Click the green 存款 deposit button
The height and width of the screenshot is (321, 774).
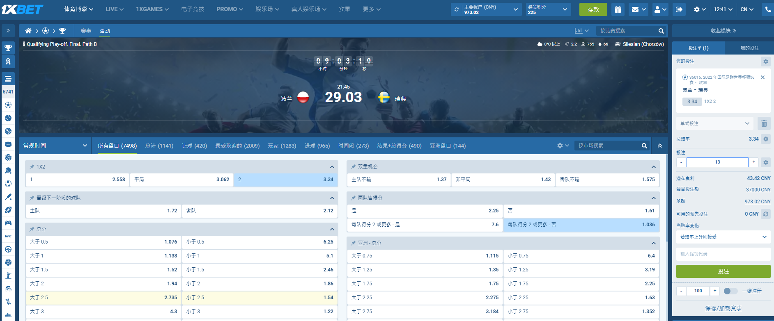tap(593, 9)
